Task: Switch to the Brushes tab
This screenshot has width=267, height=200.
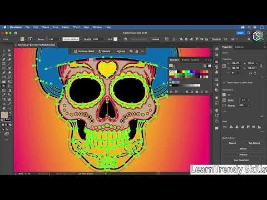Action: click(x=186, y=60)
